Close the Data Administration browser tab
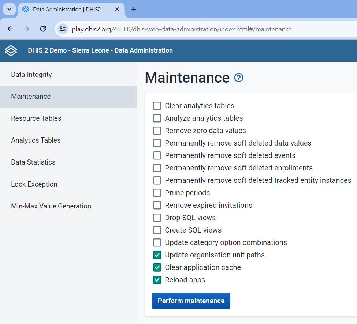This screenshot has height=324, width=357. [117, 9]
